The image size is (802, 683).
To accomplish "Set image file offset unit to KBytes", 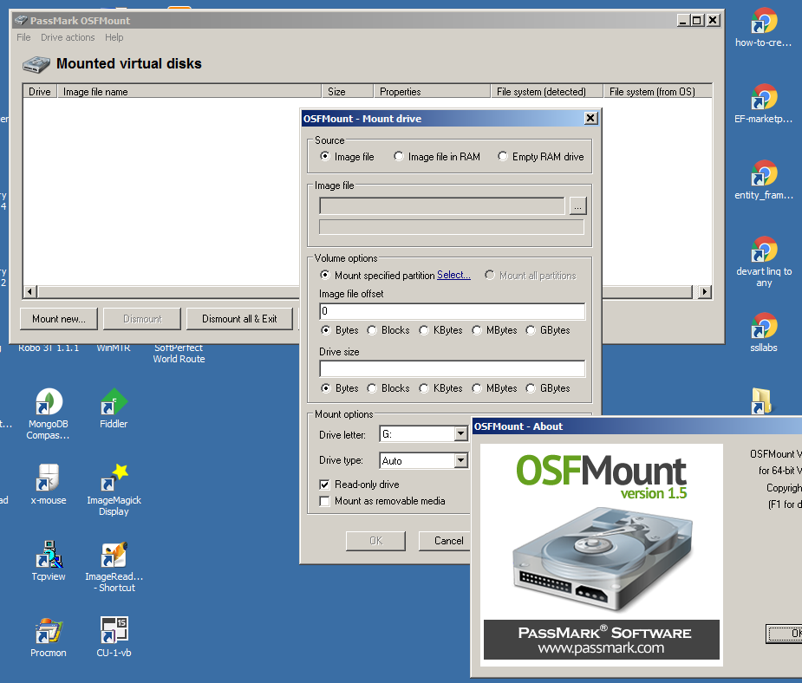I will coord(423,330).
